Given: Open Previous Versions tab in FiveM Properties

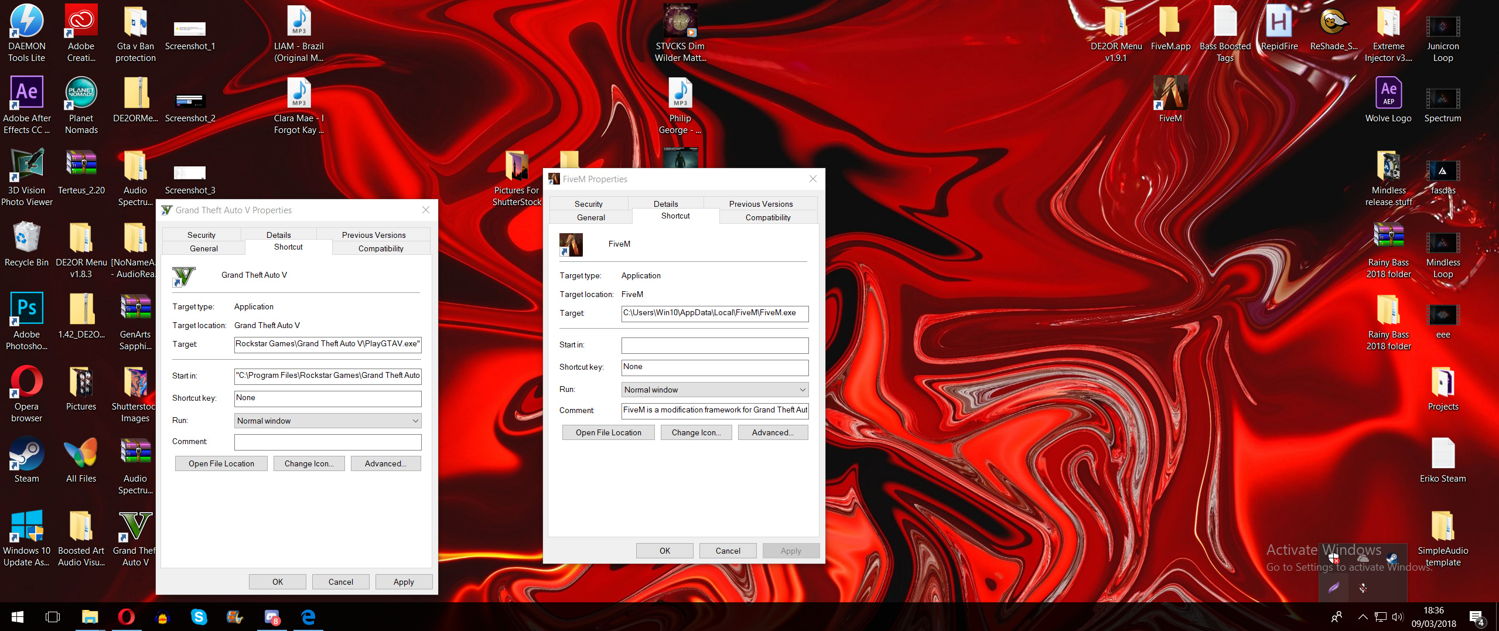Looking at the screenshot, I should [761, 204].
